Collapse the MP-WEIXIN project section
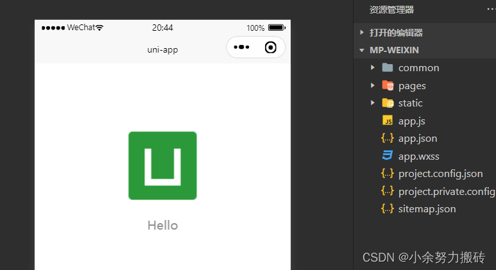496x270 pixels. click(x=361, y=50)
